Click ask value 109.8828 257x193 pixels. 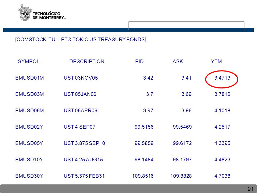181,176
